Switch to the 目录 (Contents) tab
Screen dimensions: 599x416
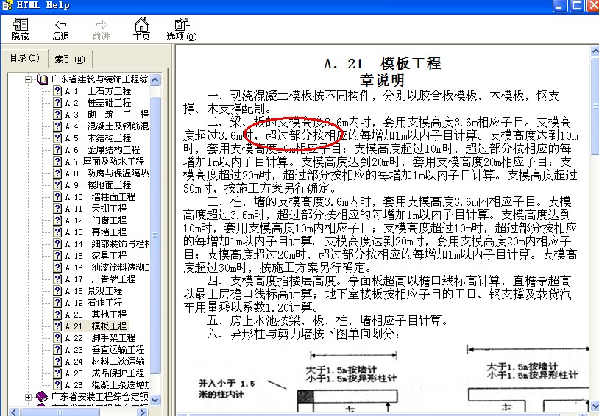[24, 58]
